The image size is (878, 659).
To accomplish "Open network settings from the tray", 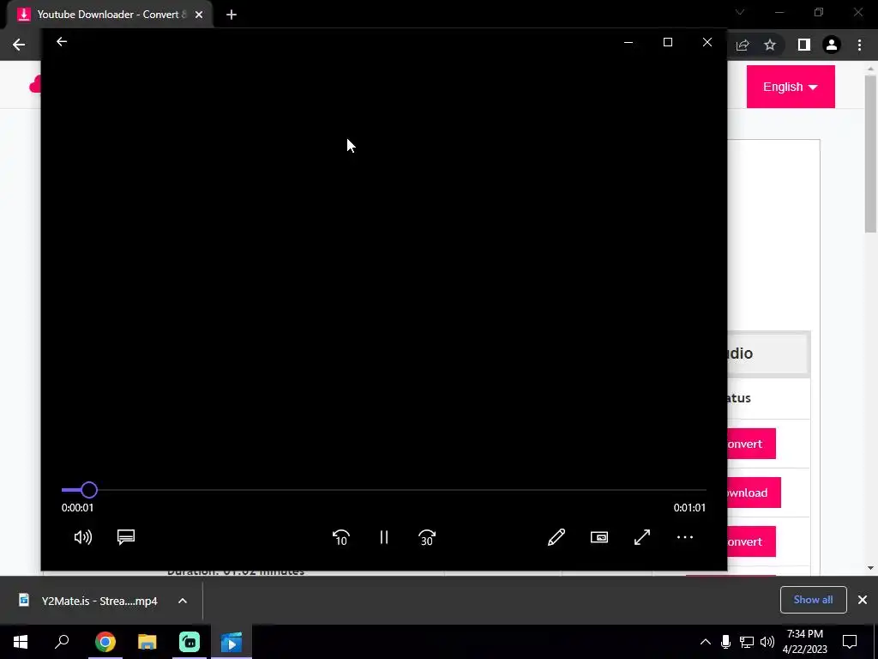I will point(747,642).
